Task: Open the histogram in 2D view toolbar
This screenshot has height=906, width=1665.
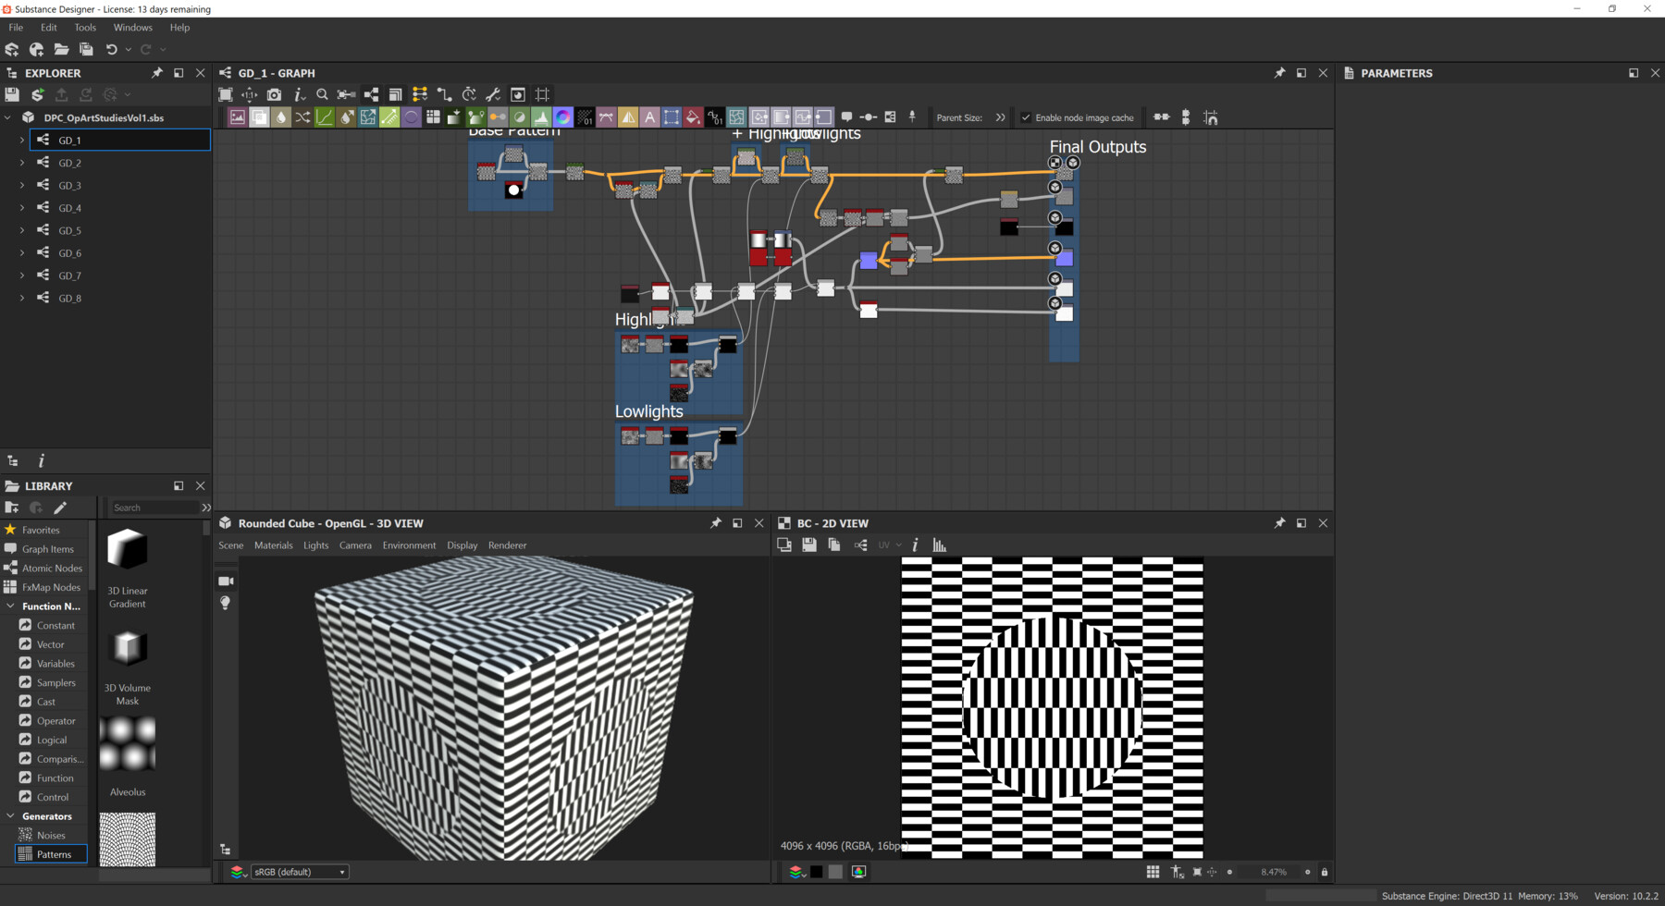Action: [940, 545]
